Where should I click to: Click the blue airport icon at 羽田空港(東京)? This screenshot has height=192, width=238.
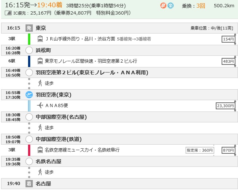29,95
